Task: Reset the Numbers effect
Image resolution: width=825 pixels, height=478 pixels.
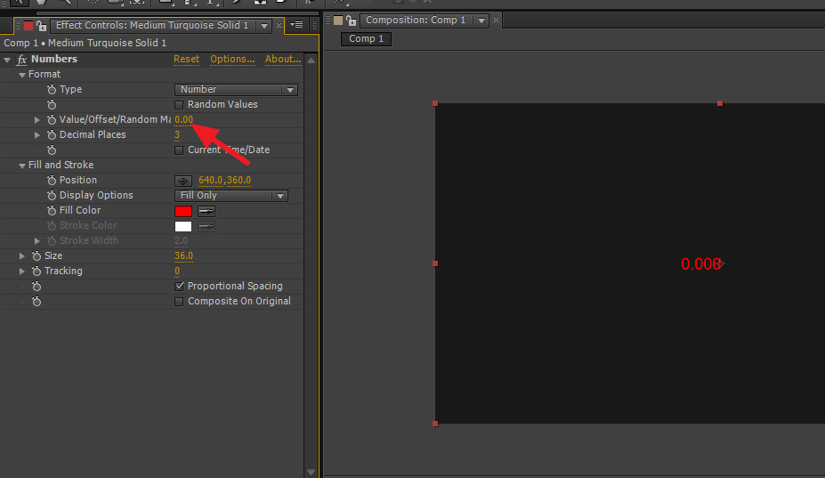Action: coord(186,60)
